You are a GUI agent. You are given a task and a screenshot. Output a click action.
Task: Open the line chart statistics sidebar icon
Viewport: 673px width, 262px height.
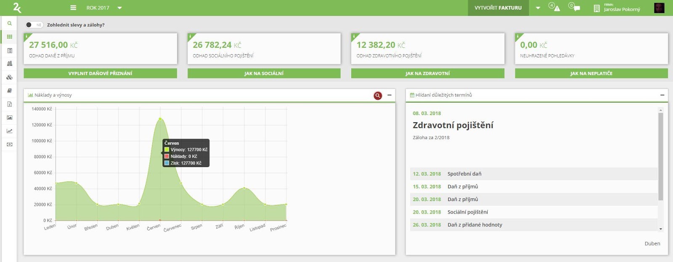[9, 131]
